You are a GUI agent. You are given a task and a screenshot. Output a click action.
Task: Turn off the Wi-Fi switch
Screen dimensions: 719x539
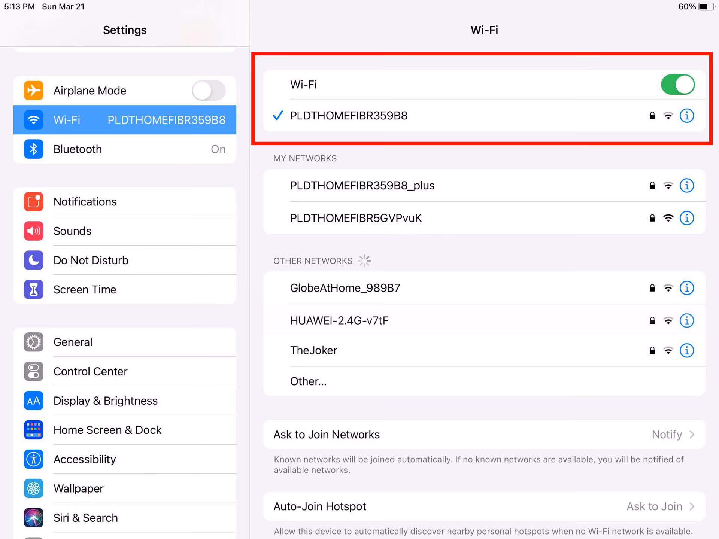(678, 85)
